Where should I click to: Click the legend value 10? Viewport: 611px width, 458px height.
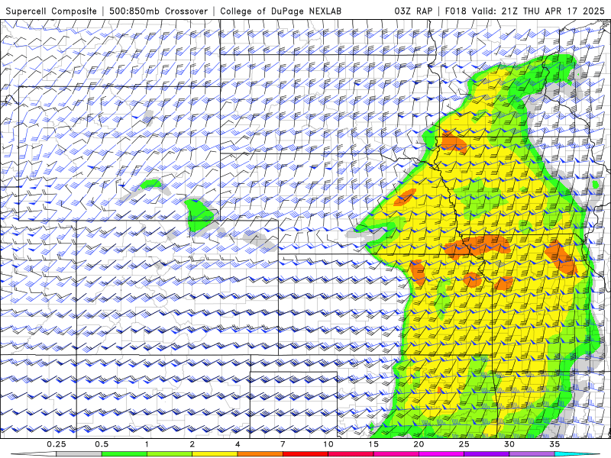coord(328,444)
